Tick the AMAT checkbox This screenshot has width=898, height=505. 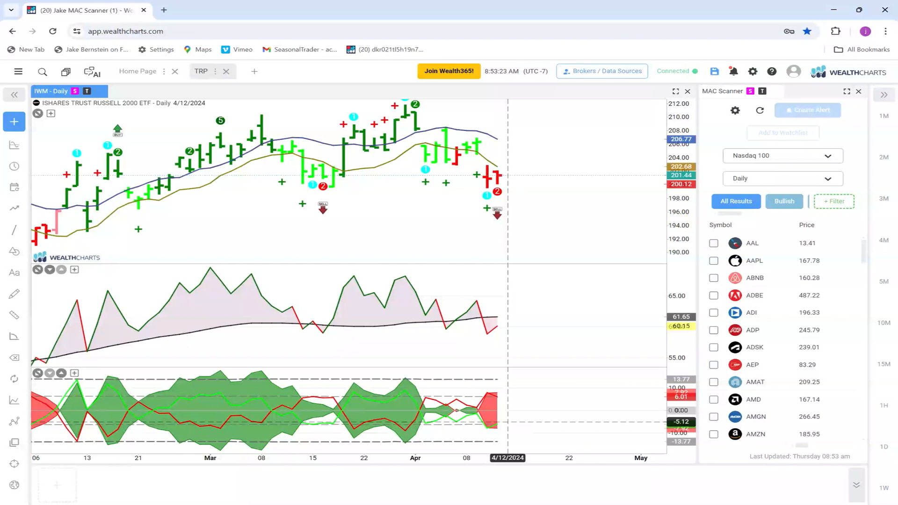(713, 382)
